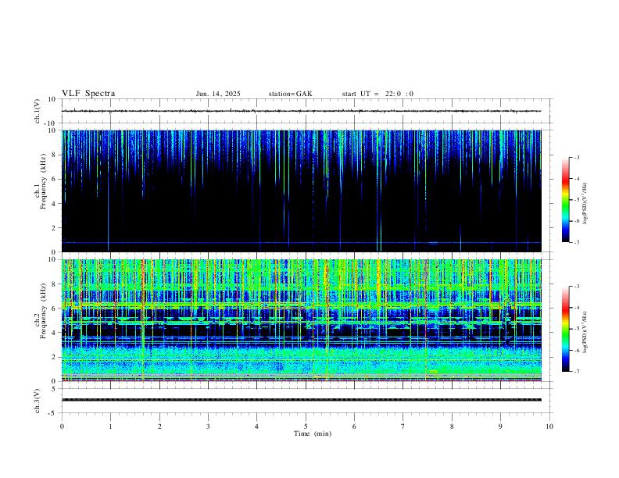619x478 pixels.
Task: Click the ch.3 black signal band
Action: pyautogui.click(x=301, y=400)
